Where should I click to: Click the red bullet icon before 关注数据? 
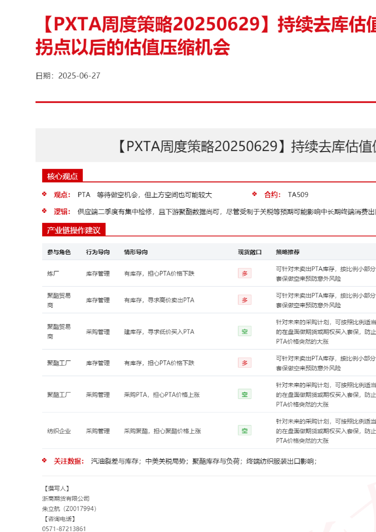click(44, 460)
